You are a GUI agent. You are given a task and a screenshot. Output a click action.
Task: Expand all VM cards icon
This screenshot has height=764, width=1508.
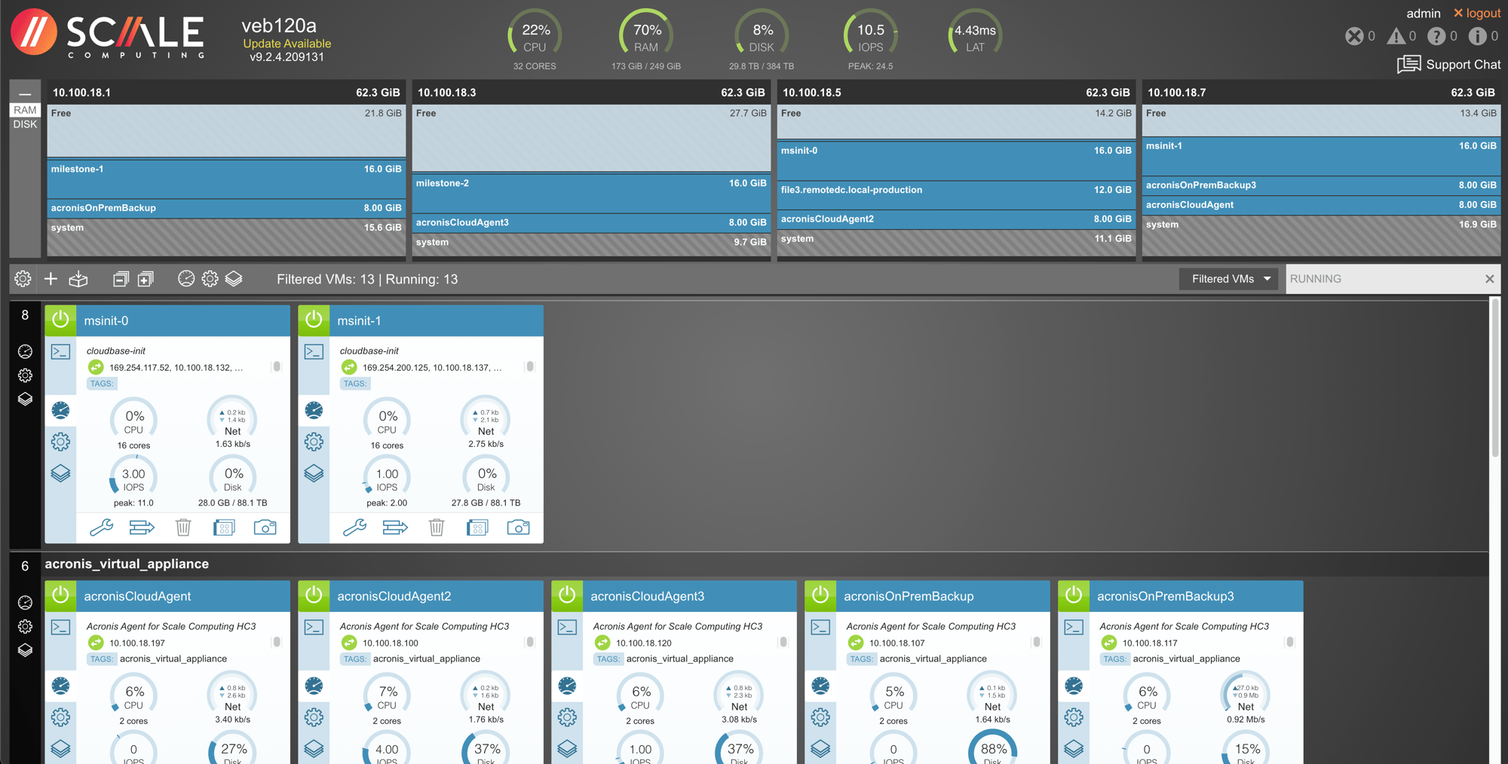coord(146,279)
